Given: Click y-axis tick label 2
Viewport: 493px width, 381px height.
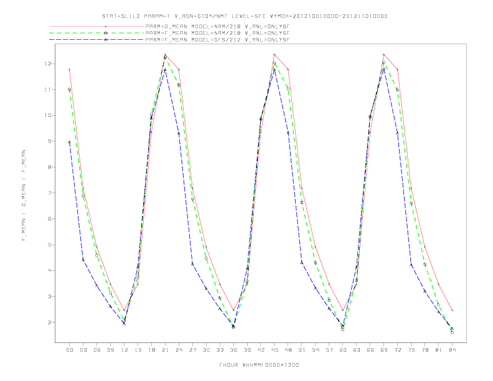Looking at the screenshot, I should pyautogui.click(x=49, y=322).
